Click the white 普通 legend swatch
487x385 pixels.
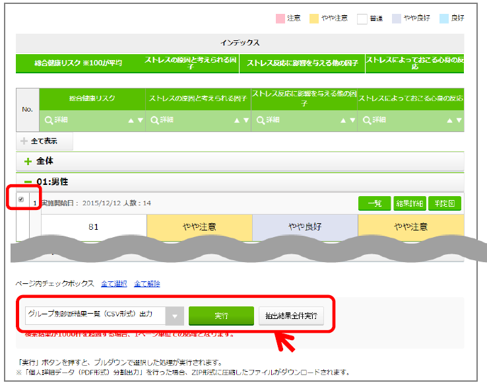point(362,19)
